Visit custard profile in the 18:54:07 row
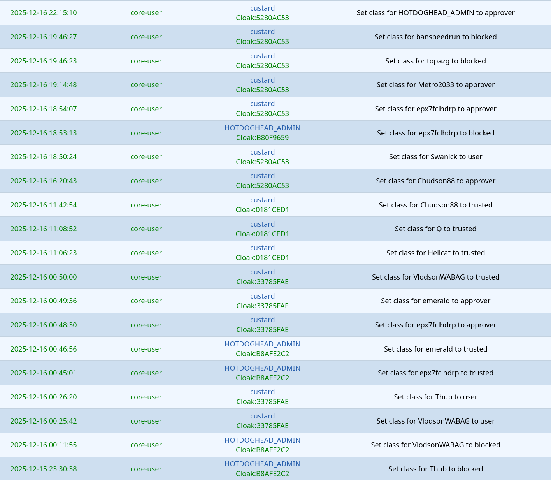 point(262,104)
